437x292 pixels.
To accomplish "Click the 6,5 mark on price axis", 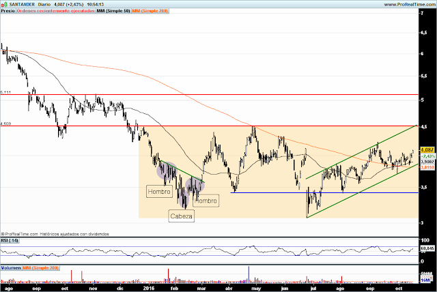I will click(424, 33).
